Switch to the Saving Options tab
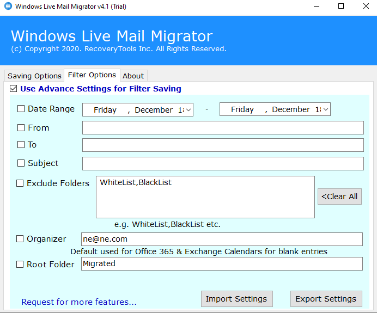This screenshot has height=313, width=377. pyautogui.click(x=34, y=76)
